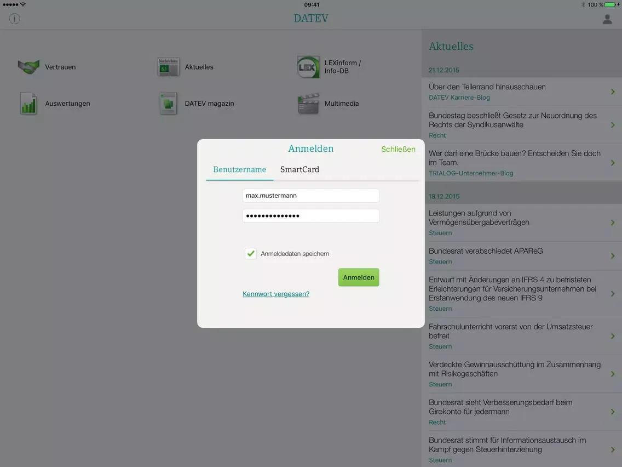Open 'Bundestag beschließt Gesetz' headline
Image resolution: width=622 pixels, height=467 pixels.
click(x=512, y=120)
